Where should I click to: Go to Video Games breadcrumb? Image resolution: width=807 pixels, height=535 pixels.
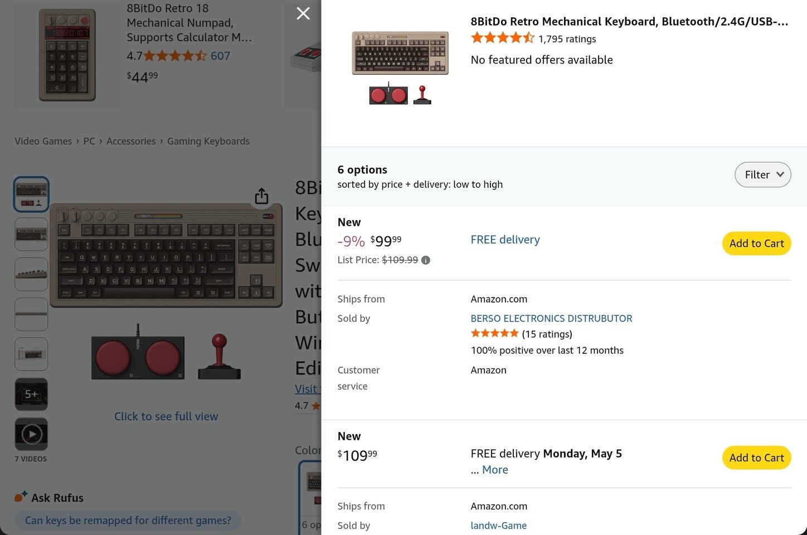[x=43, y=142]
